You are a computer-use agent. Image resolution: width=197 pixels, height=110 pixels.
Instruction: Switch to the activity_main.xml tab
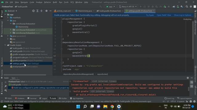pyautogui.click(x=64, y=11)
